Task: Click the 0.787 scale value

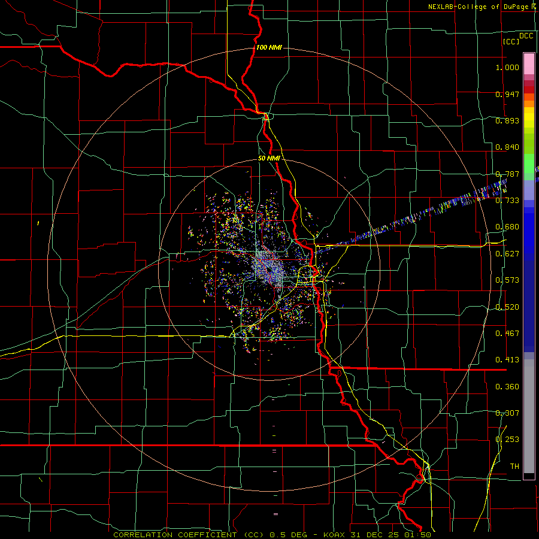Action: point(507,174)
